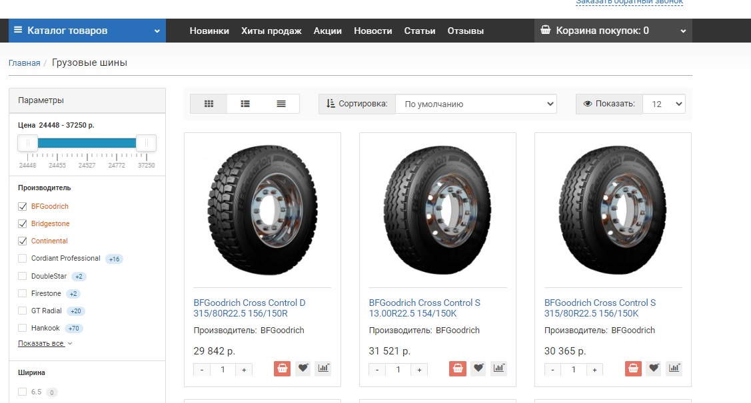Open the Cross Control S 13.00R22.5 tire image

[x=438, y=210]
